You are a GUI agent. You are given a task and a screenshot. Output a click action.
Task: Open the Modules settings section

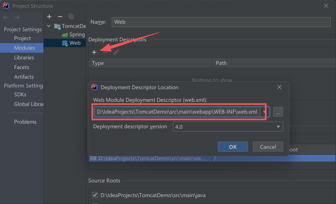(x=24, y=48)
